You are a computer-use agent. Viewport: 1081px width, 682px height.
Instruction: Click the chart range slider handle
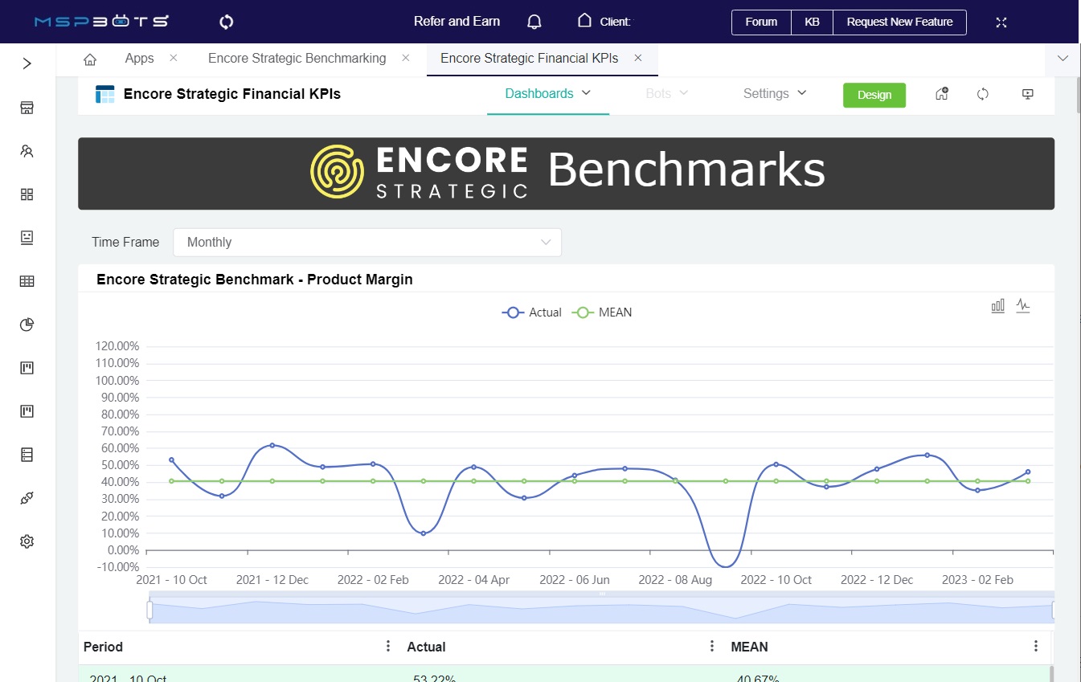point(149,611)
